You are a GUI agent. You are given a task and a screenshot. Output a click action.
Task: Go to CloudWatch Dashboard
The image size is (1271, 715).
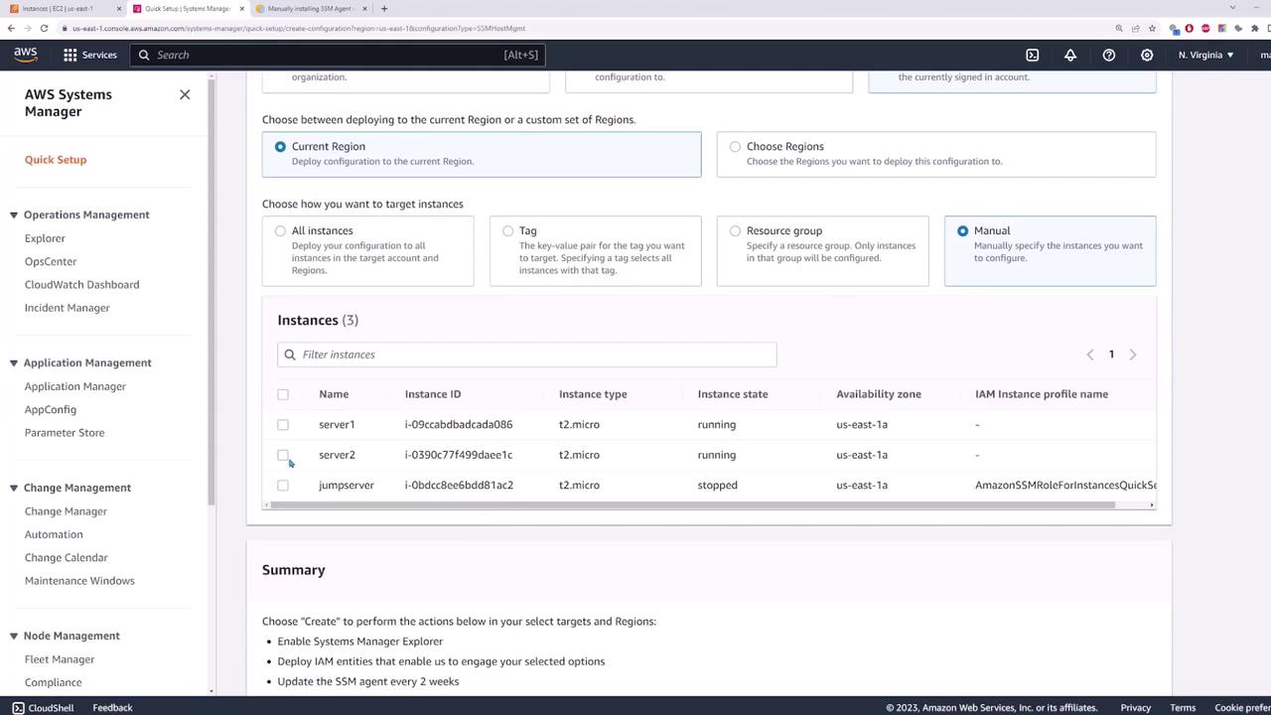point(81,284)
